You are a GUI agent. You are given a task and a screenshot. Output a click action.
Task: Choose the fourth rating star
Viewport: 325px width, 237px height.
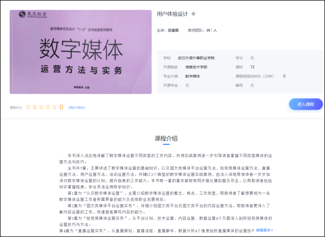48,107
